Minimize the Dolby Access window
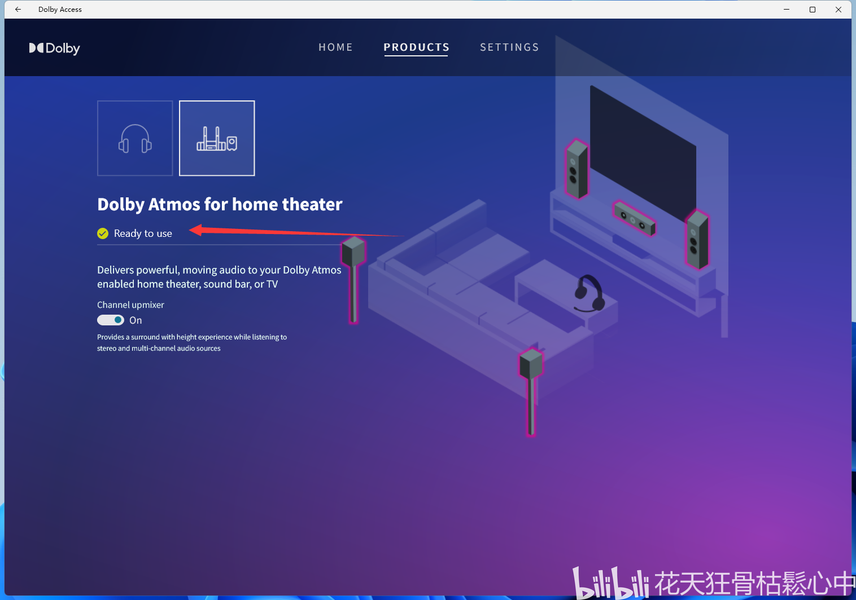The image size is (856, 600). (787, 10)
